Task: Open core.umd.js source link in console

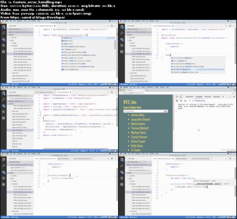Action: coord(225,105)
